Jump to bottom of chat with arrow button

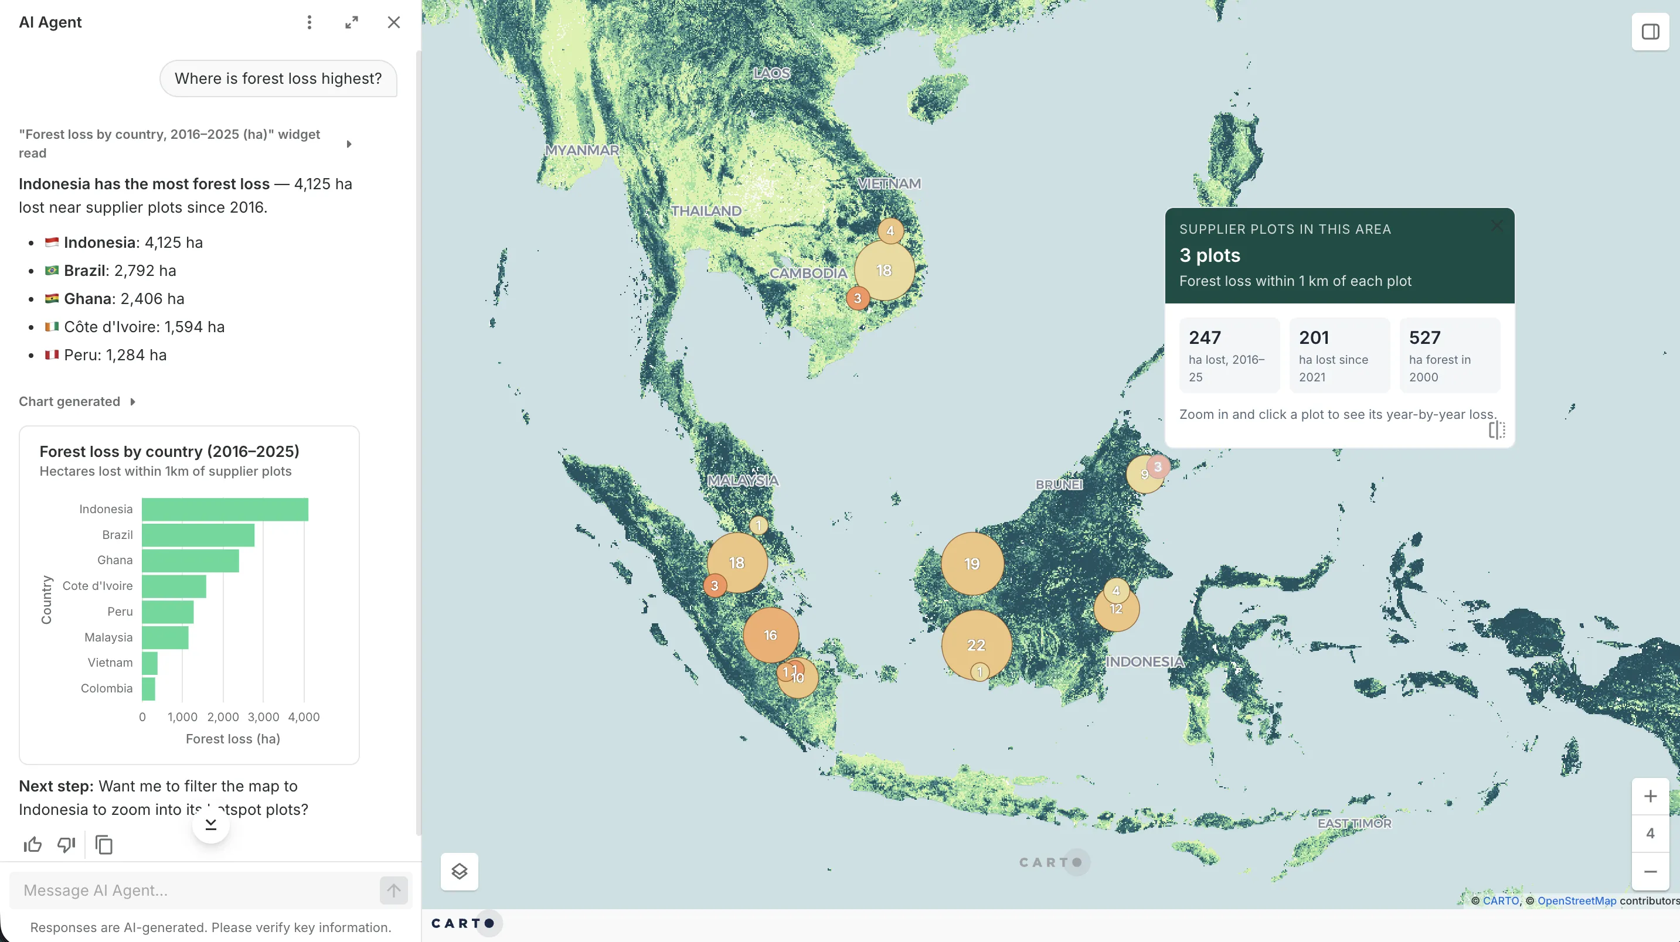click(210, 825)
